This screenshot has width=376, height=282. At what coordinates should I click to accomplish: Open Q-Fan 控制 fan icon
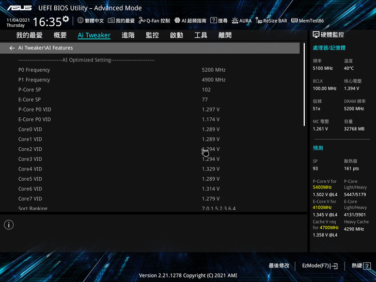coord(142,21)
